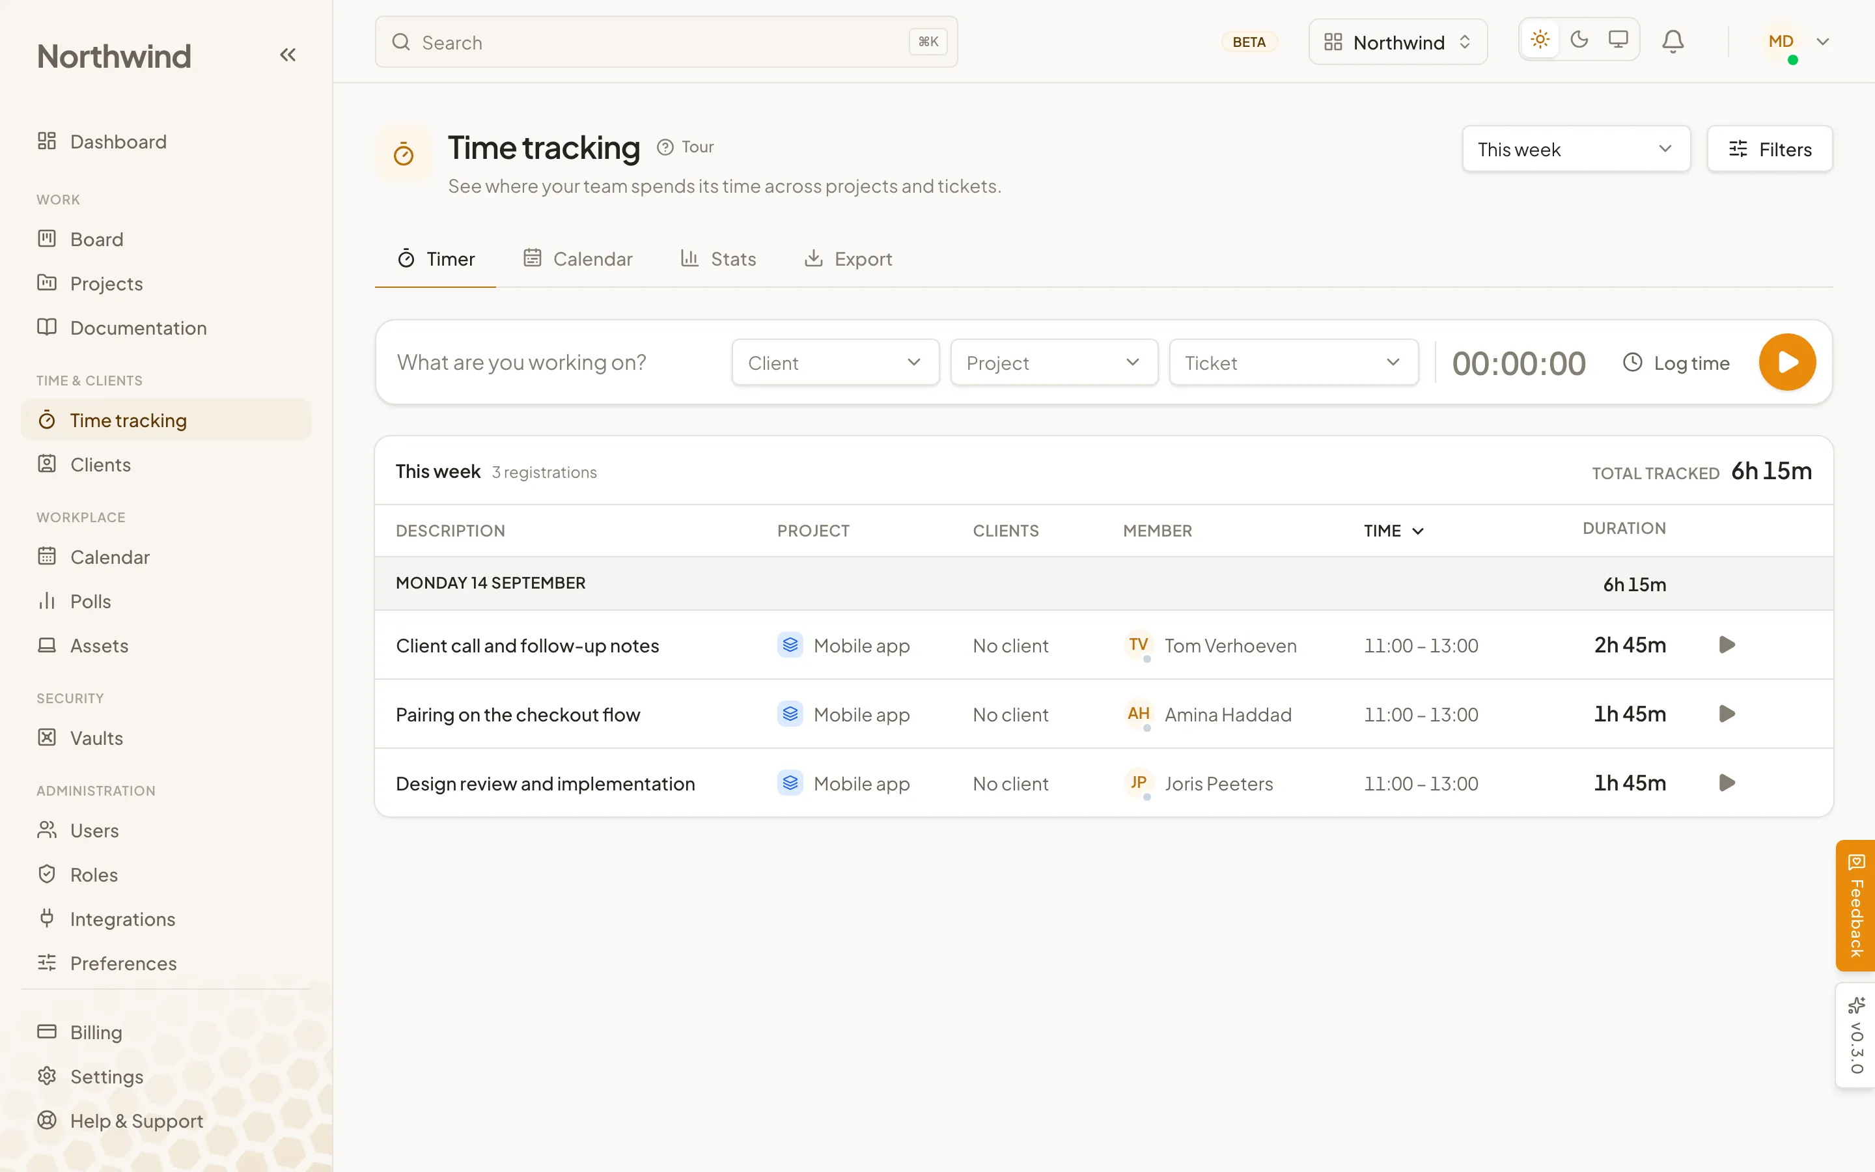The height and width of the screenshot is (1172, 1875).
Task: Open Billing page
Action: [166, 1033]
